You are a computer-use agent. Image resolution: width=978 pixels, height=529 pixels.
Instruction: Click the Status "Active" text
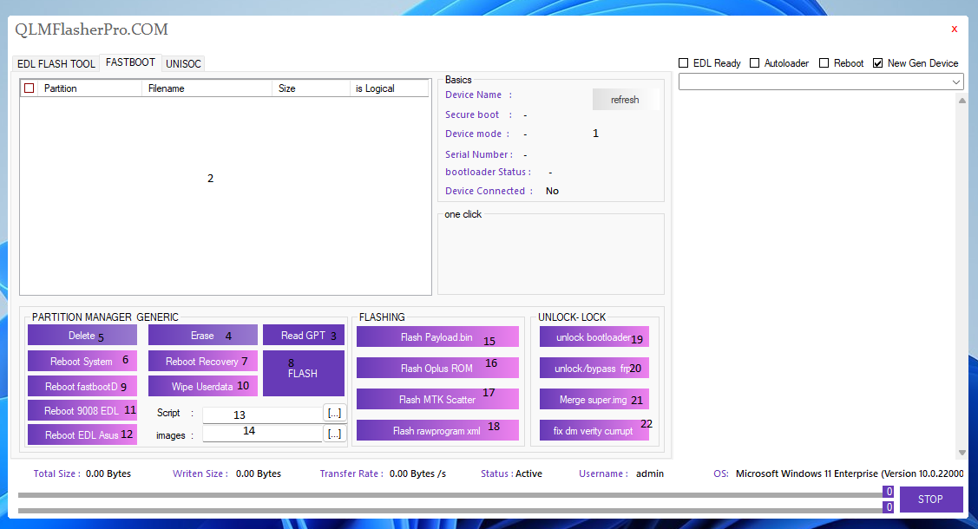(x=528, y=473)
